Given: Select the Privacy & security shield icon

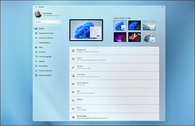Looking at the screenshot, I should point(36,71).
